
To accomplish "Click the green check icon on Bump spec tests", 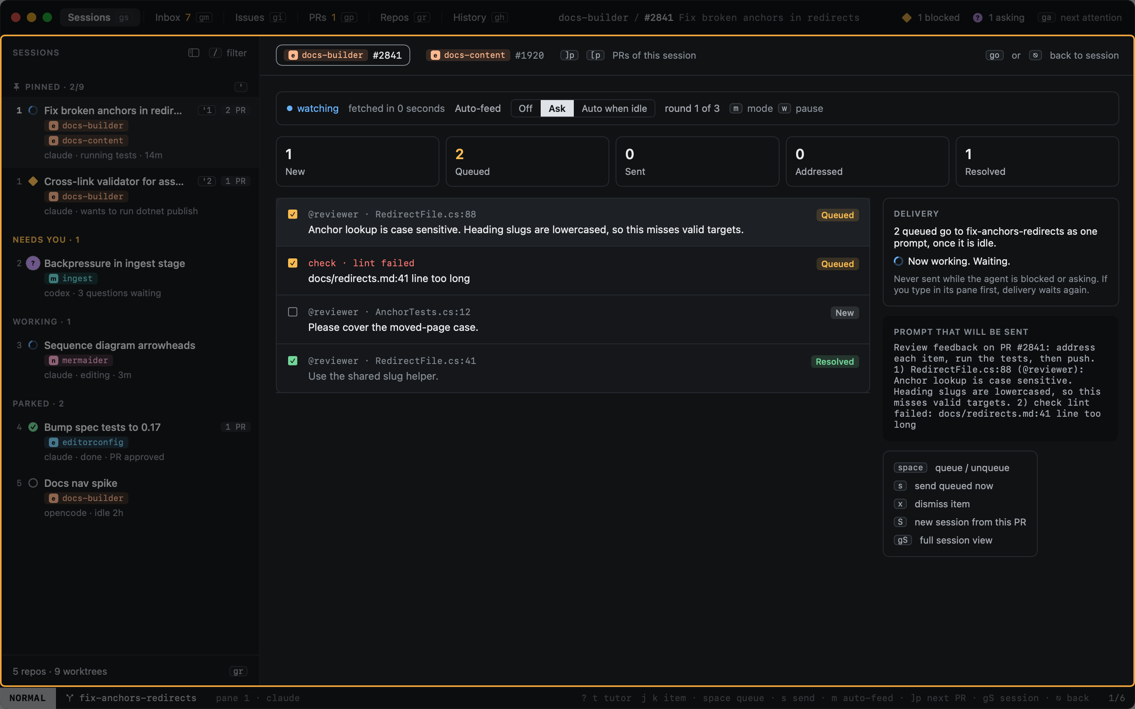I will tap(33, 427).
